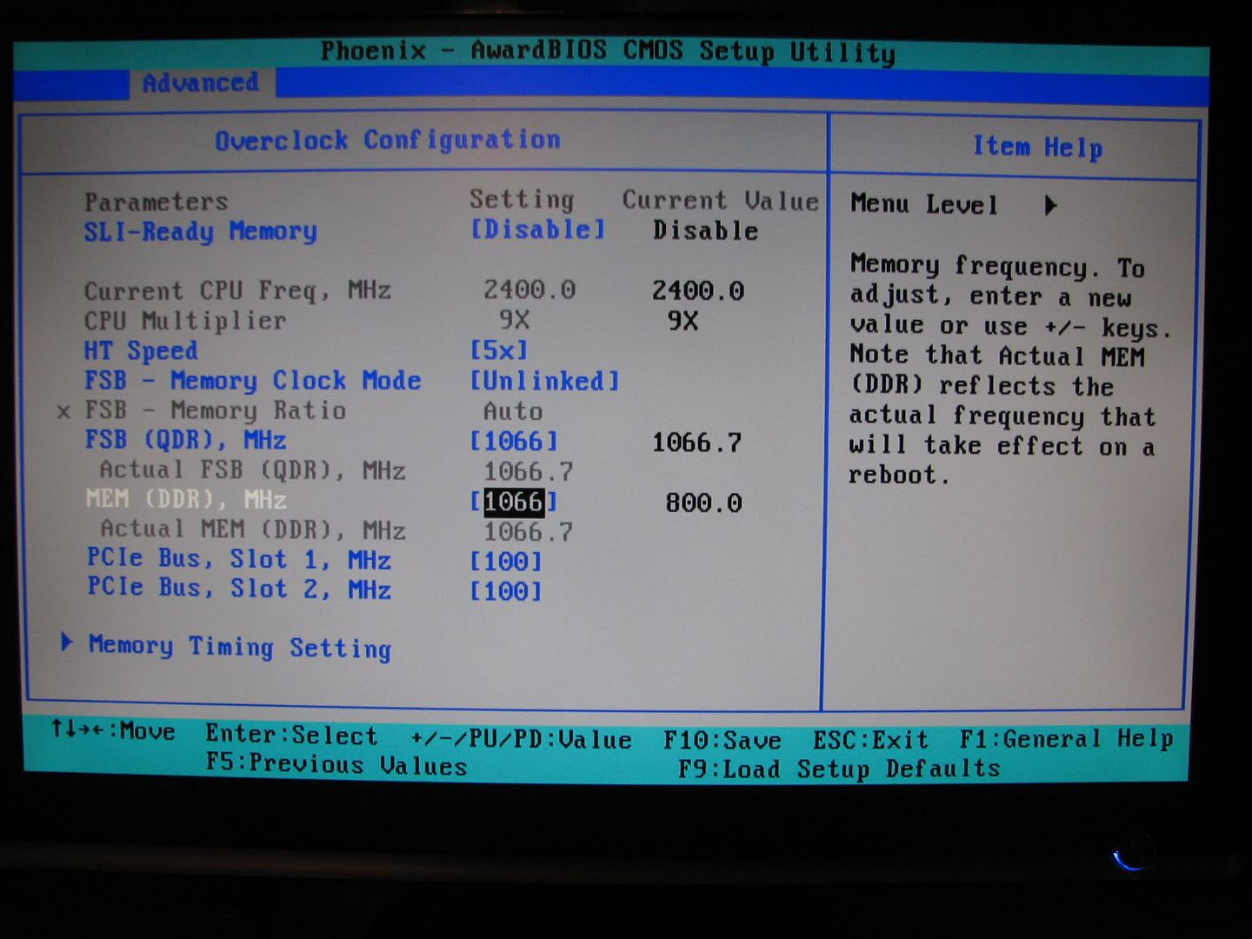Screen dimensions: 1252x939
Task: Click the Item Help heading
Action: coord(1037,147)
